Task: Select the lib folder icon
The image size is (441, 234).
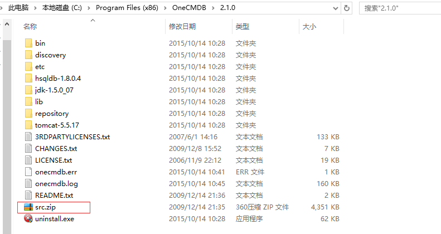Action: tap(28, 102)
